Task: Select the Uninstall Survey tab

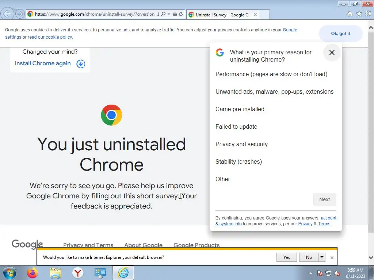Action: pos(222,15)
